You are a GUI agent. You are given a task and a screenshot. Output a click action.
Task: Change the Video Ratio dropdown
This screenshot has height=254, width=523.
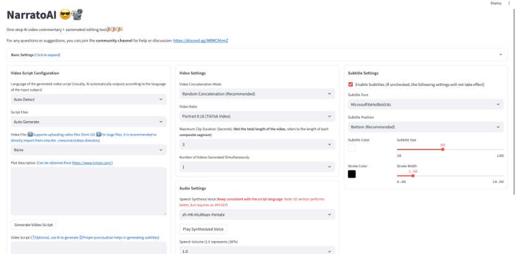coord(257,116)
